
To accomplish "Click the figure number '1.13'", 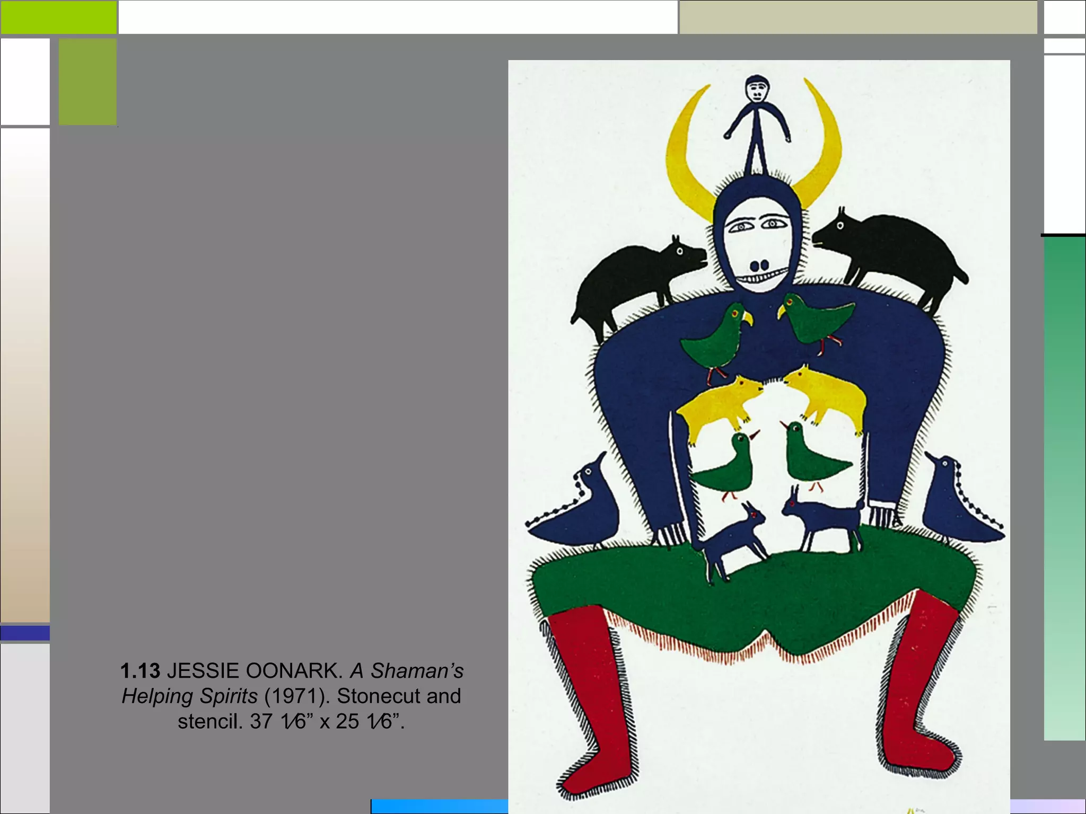I will point(140,671).
